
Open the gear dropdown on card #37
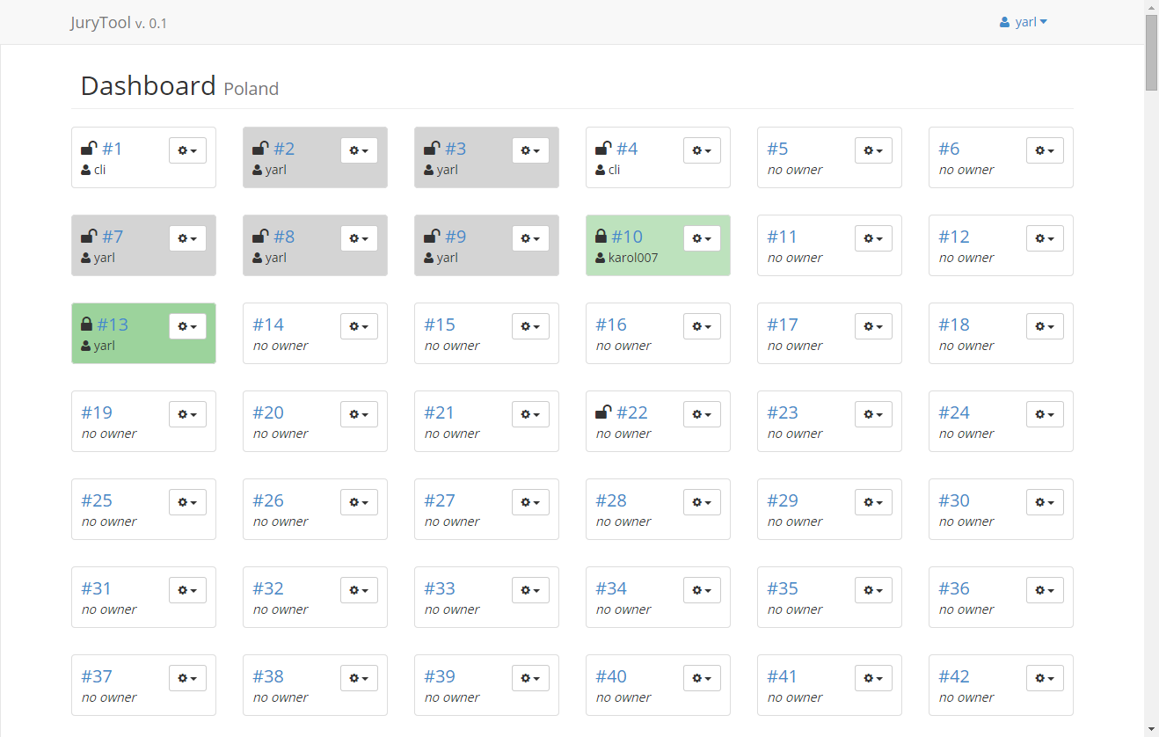coord(187,678)
